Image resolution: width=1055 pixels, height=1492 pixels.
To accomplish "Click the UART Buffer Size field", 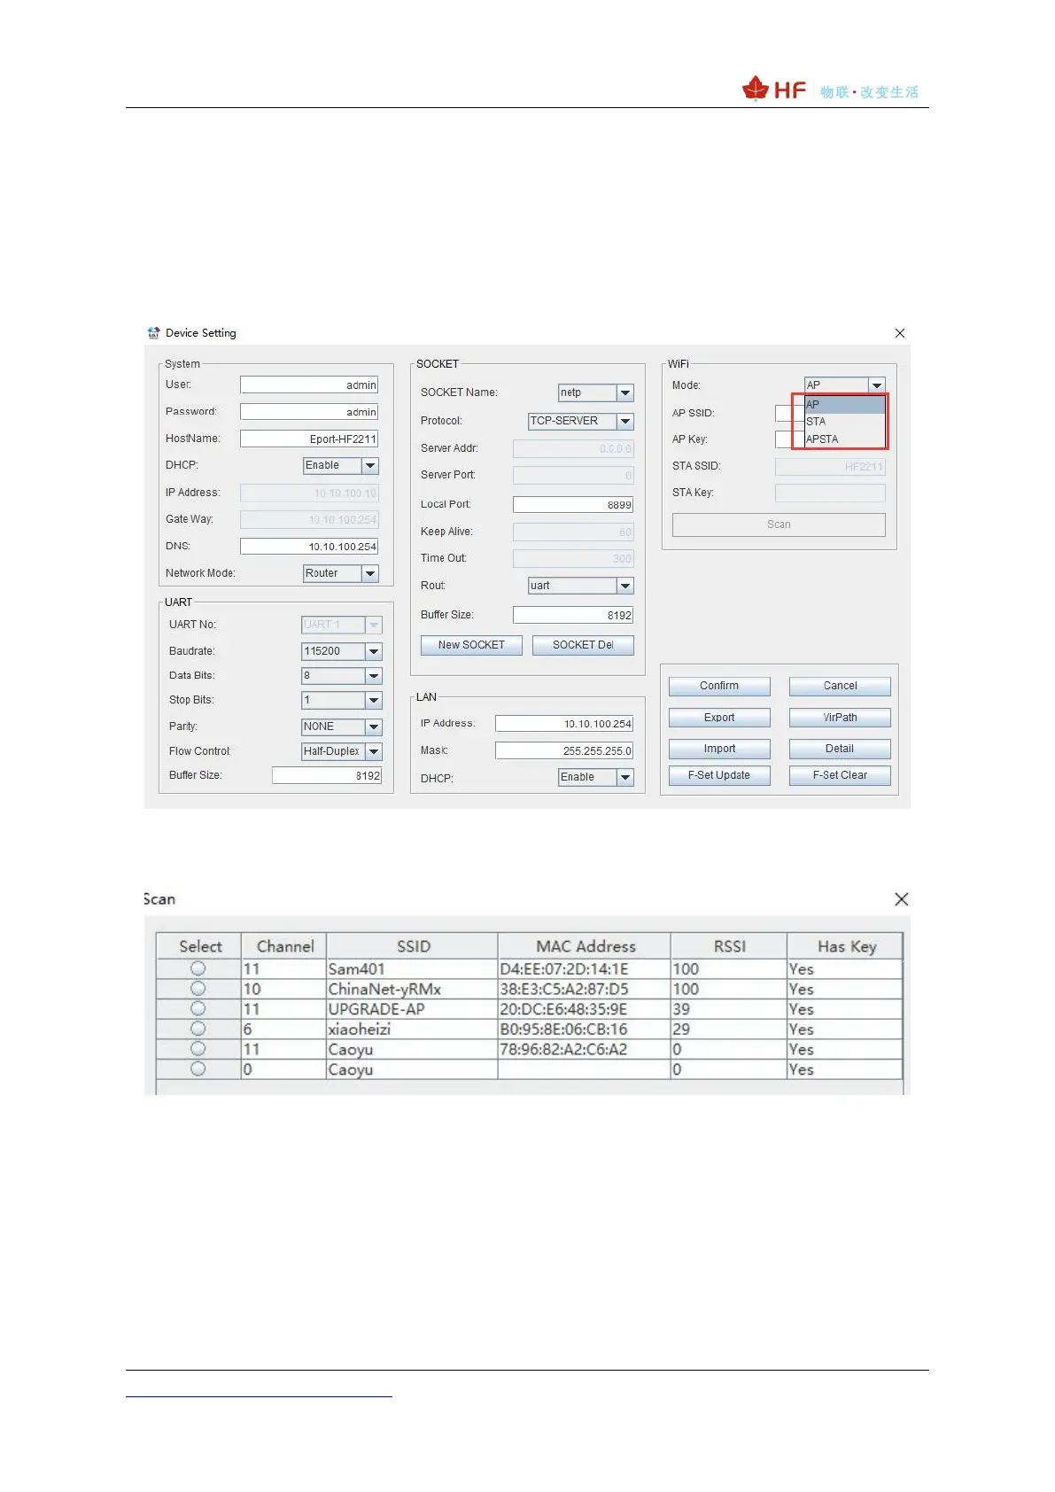I will pyautogui.click(x=327, y=775).
